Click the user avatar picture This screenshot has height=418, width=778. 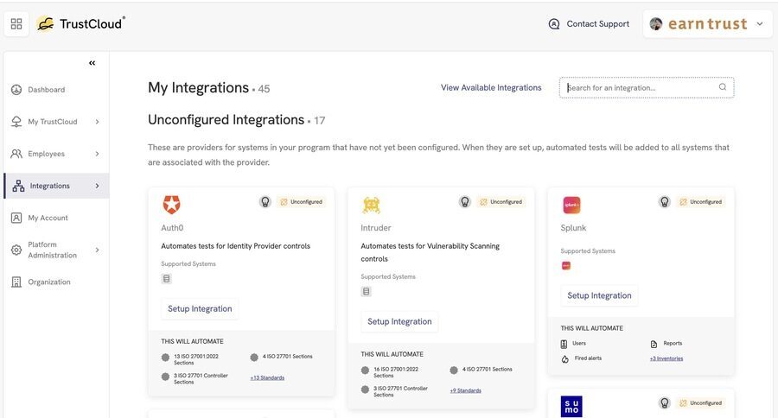click(x=656, y=24)
